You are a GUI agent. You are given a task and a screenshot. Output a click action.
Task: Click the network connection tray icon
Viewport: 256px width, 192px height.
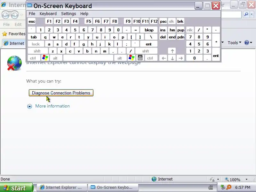[222, 187]
